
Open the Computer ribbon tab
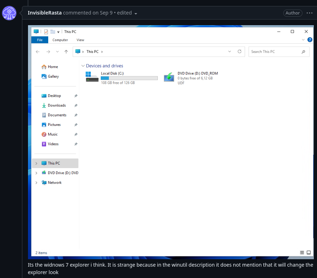pyautogui.click(x=60, y=40)
